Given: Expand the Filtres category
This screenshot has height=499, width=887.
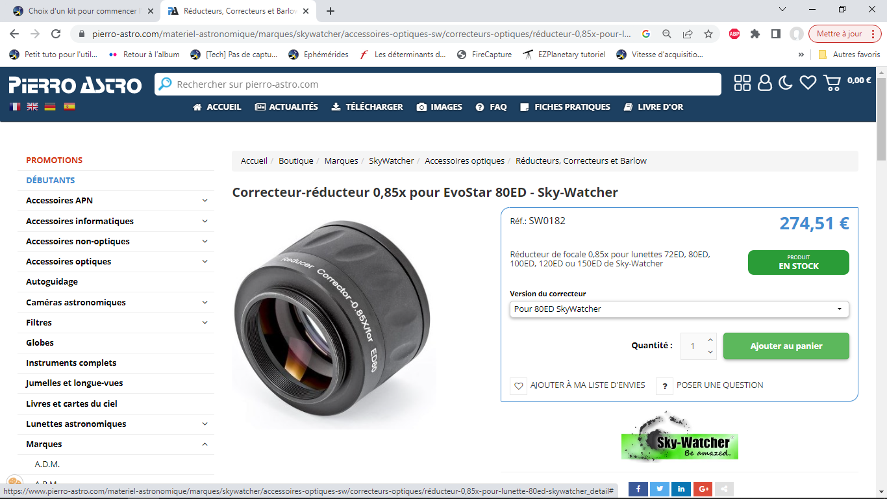Looking at the screenshot, I should 205,322.
